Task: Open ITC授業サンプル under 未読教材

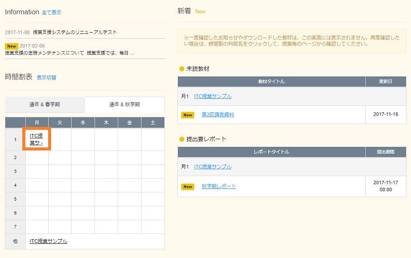Action: 213,96
